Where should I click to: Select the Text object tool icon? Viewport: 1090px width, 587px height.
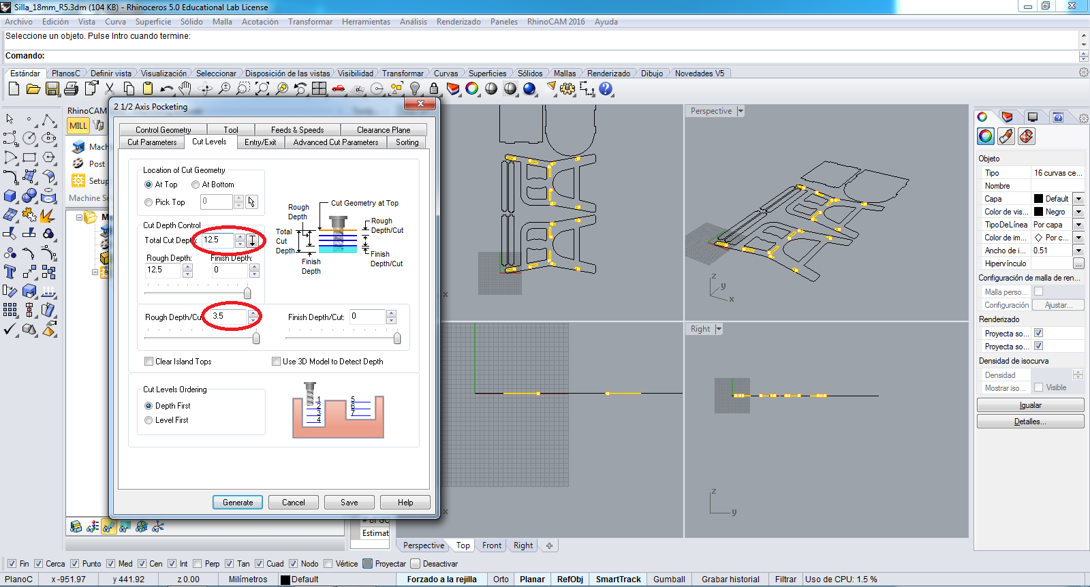click(x=10, y=272)
